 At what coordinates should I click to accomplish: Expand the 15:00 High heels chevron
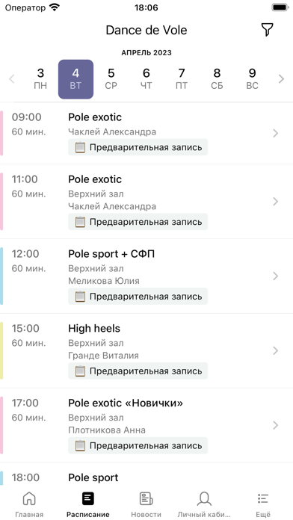coord(275,350)
